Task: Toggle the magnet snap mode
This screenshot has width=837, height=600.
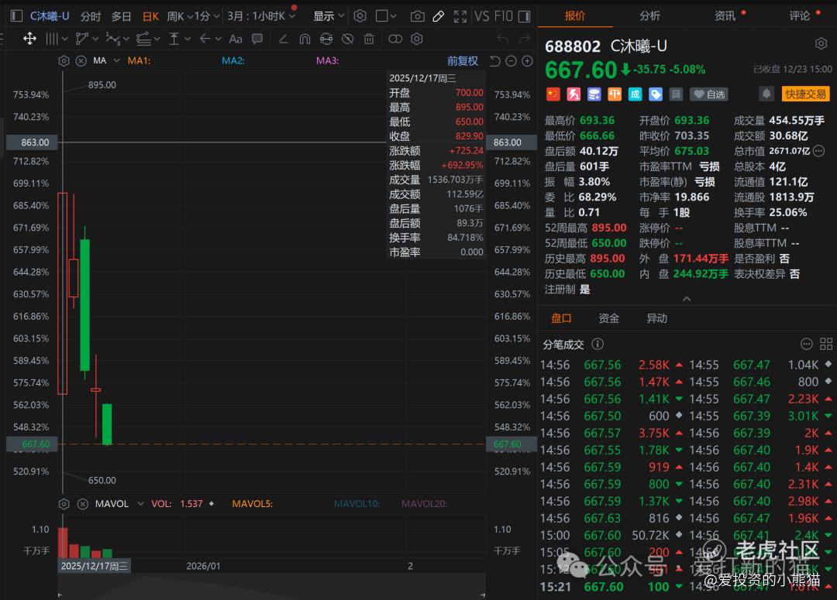Action: 305,39
